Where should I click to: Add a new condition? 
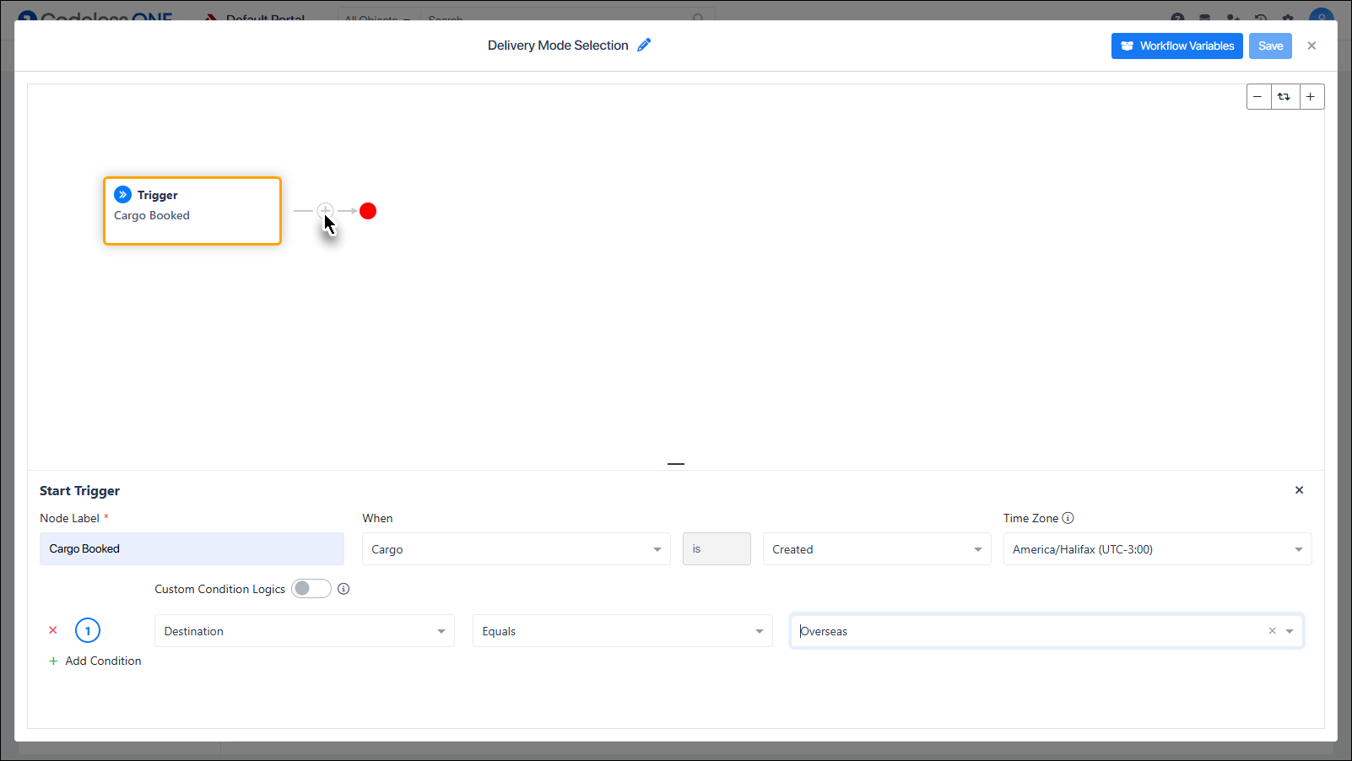coord(95,661)
